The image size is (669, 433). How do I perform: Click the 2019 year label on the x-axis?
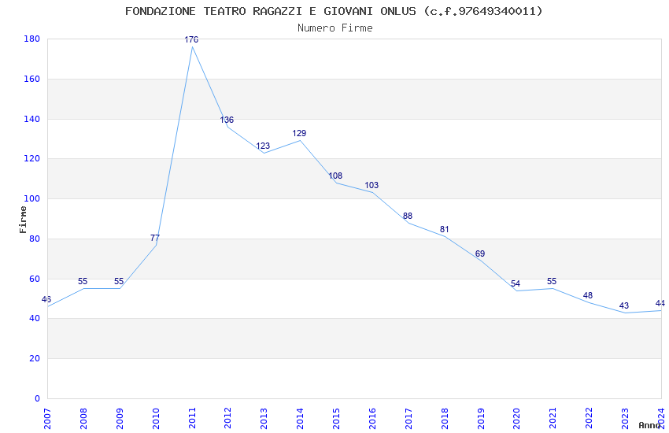coord(481,419)
